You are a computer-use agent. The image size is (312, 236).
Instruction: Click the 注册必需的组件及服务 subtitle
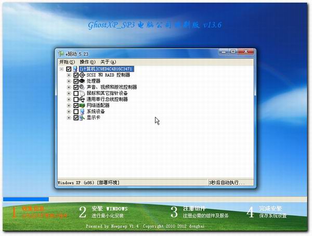pyautogui.click(x=205, y=216)
